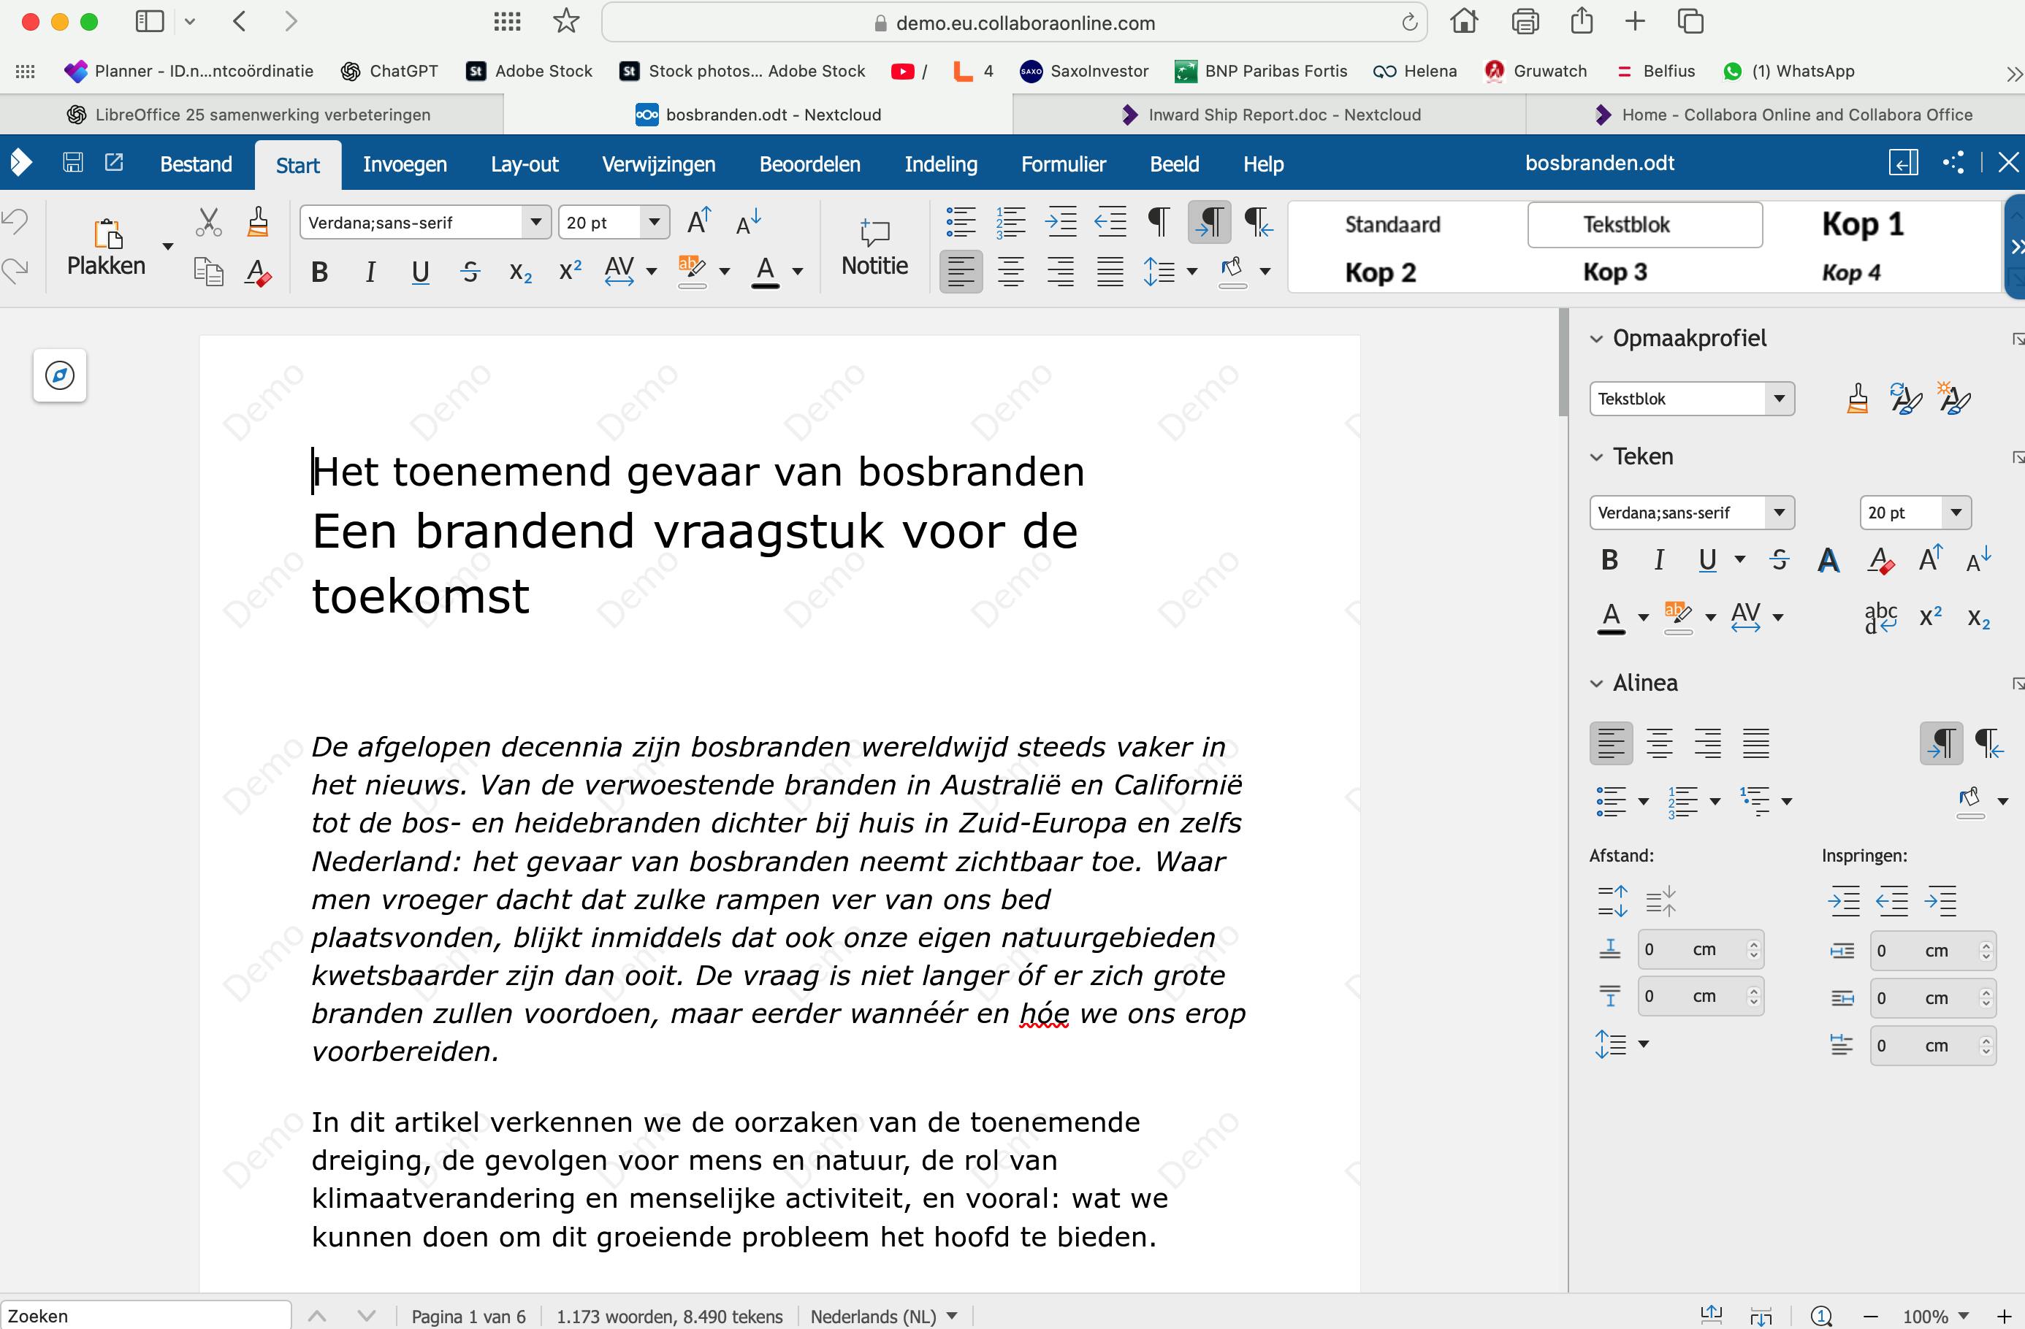2025x1329 pixels.
Task: Apply the Standaard paragraph style
Action: coord(1392,224)
